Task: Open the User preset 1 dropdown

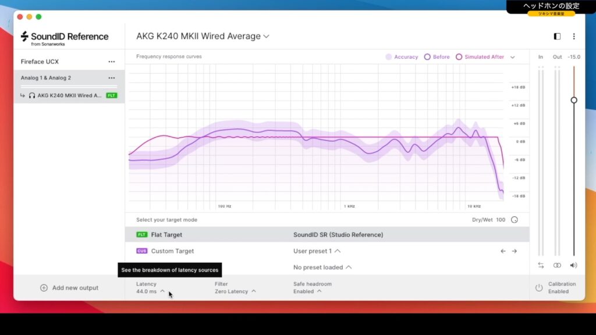Action: 317,251
